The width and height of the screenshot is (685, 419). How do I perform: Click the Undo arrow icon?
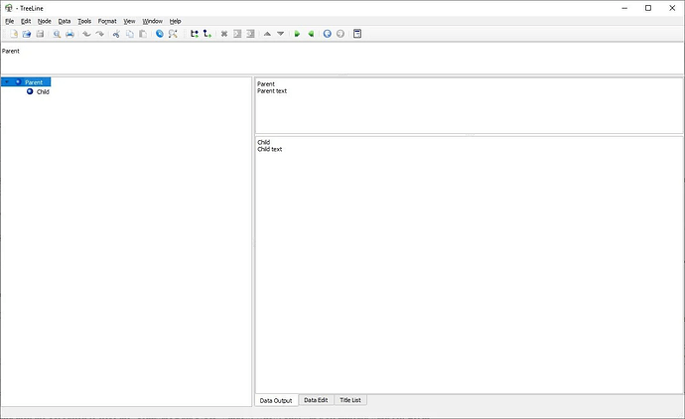pos(86,34)
